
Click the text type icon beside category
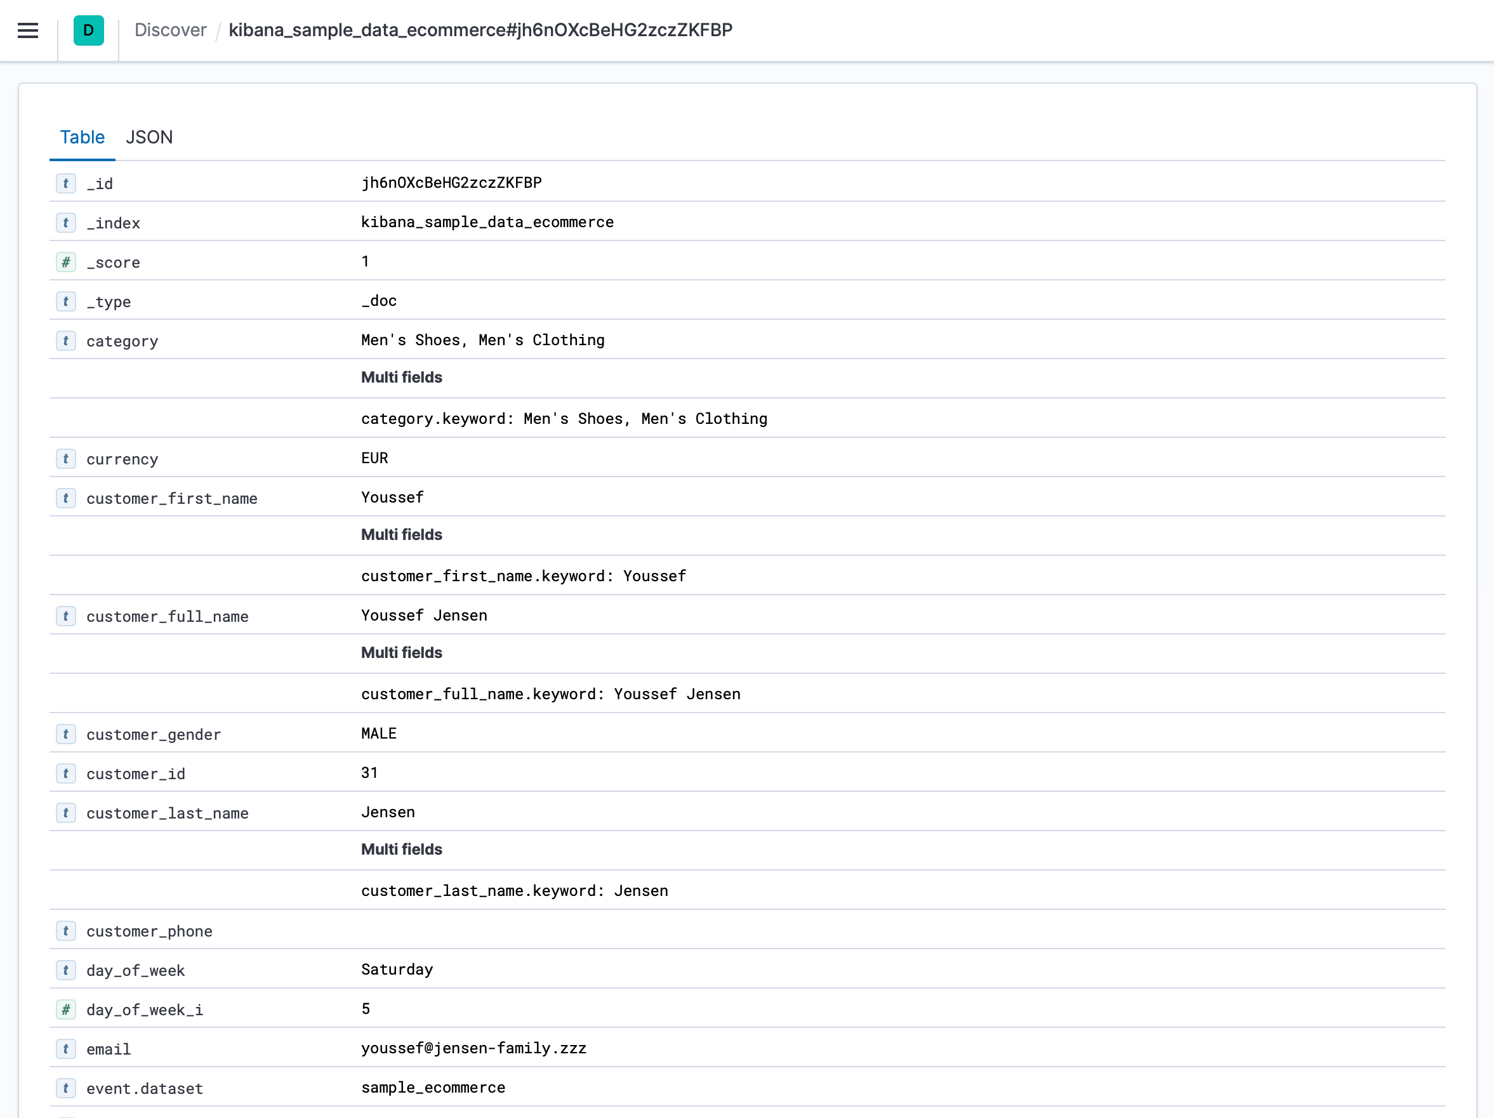click(65, 341)
